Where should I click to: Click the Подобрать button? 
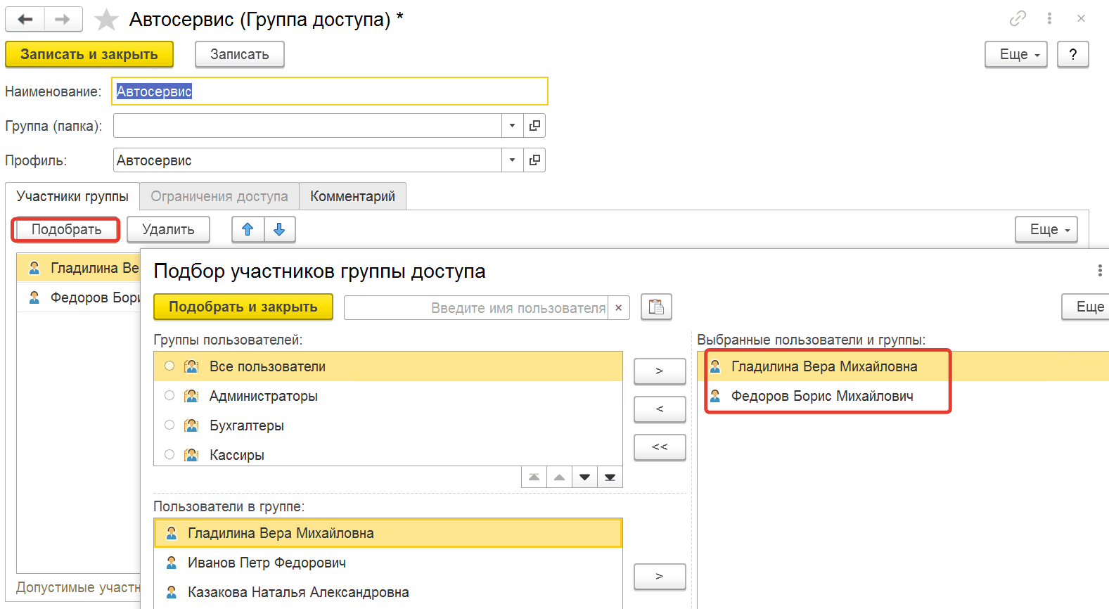(x=67, y=229)
